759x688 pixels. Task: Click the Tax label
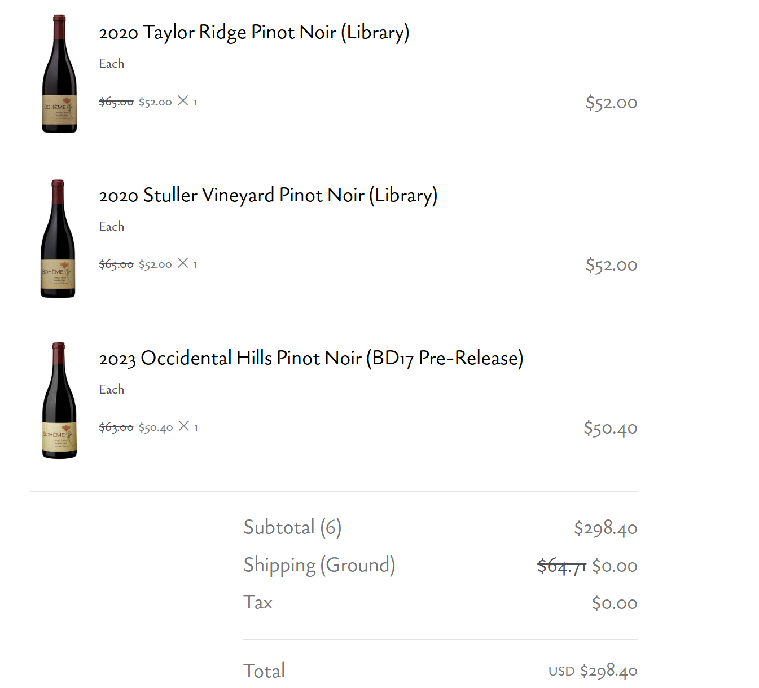pyautogui.click(x=258, y=602)
